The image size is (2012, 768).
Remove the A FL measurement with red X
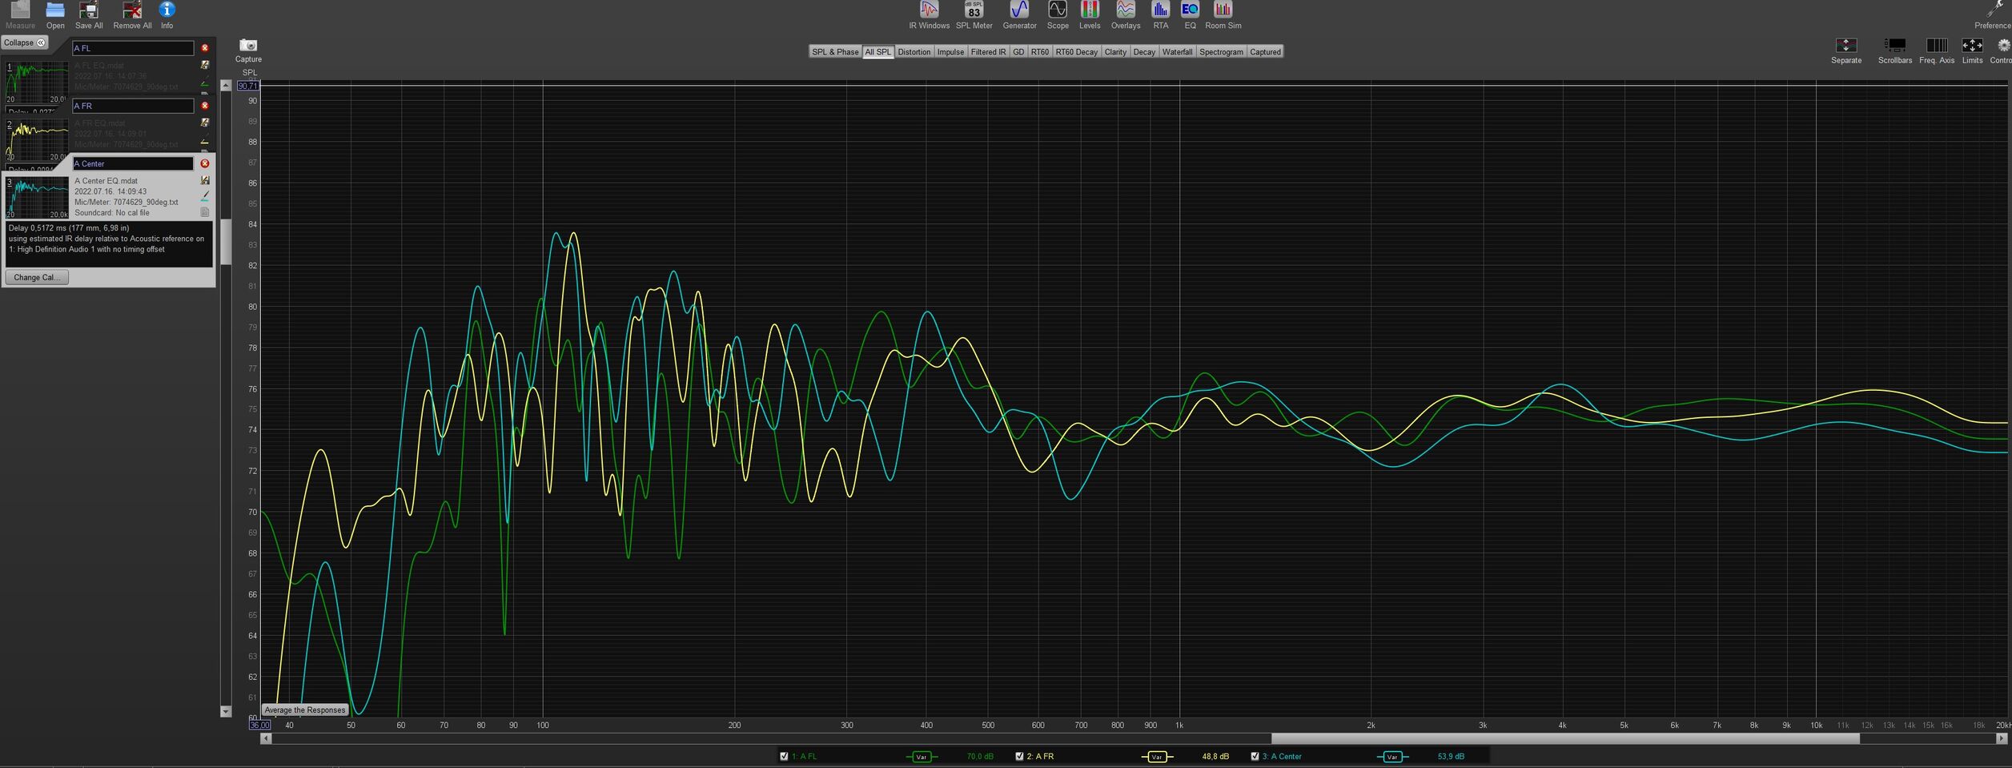204,48
